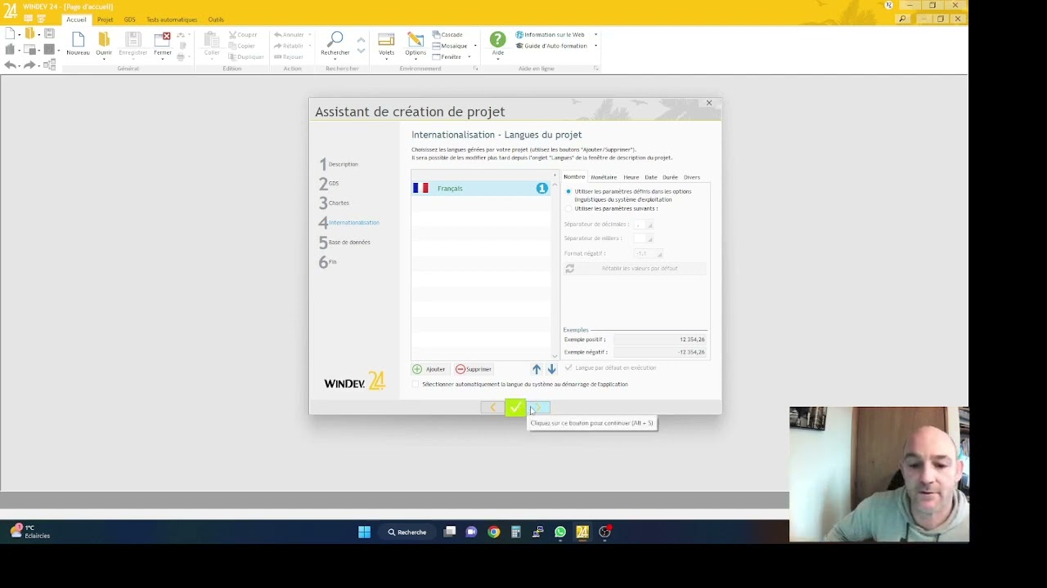Switch to the Heure tab
The height and width of the screenshot is (588, 1047).
pos(631,177)
